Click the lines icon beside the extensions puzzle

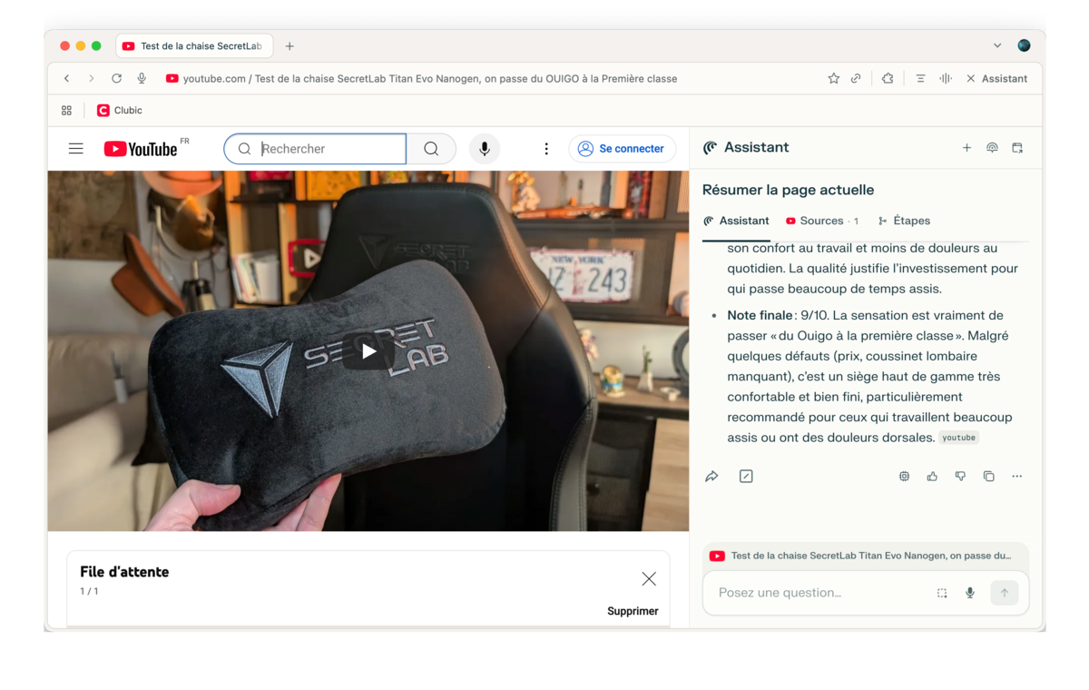click(x=920, y=79)
